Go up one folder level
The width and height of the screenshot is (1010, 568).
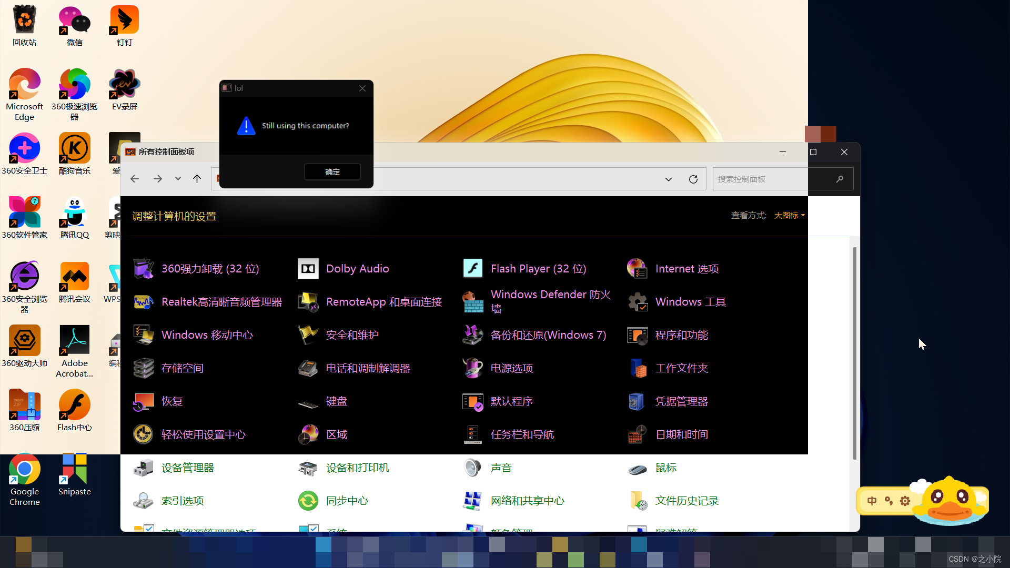point(197,179)
